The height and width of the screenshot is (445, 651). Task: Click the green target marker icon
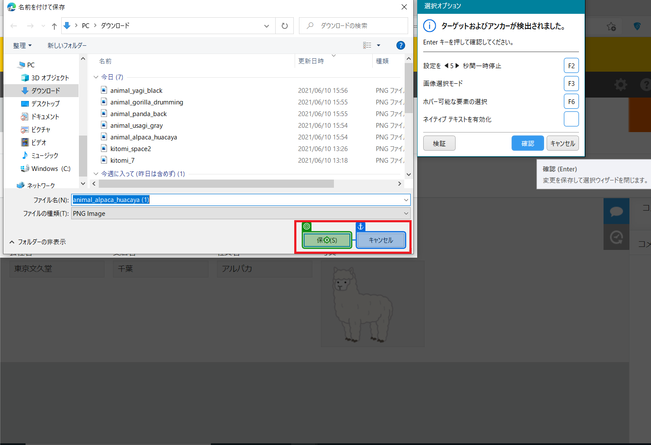coord(307,227)
